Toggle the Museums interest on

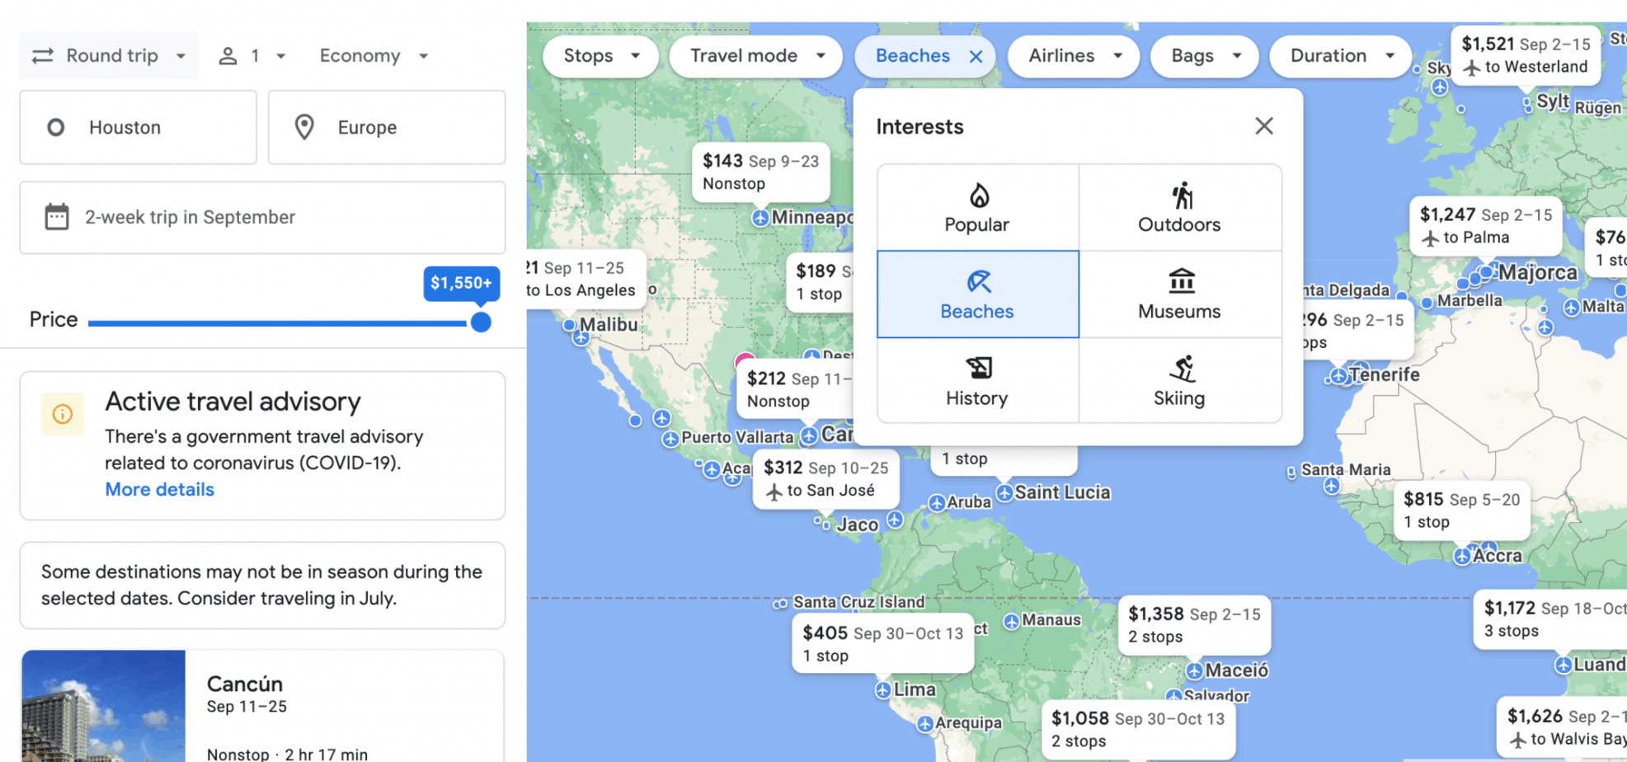click(x=1179, y=294)
